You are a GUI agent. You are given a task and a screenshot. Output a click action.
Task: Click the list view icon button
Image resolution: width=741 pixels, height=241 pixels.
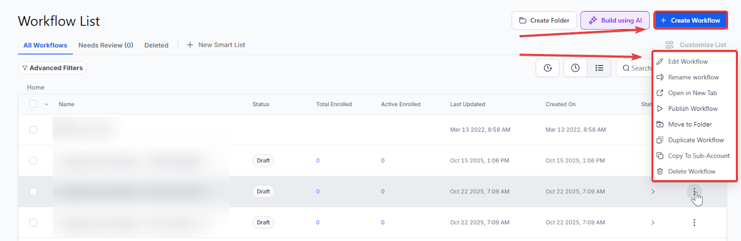click(599, 68)
